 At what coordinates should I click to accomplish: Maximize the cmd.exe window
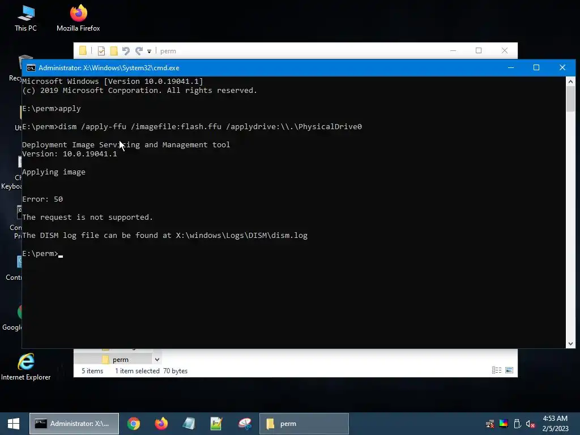[536, 68]
